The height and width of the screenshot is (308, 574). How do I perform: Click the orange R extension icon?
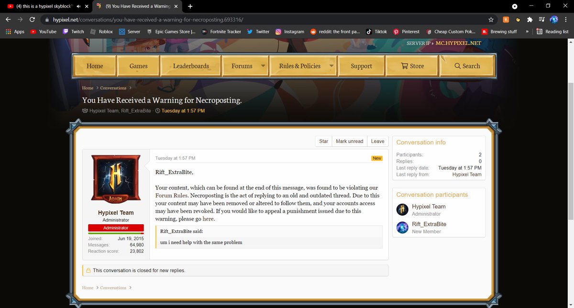pos(506,20)
